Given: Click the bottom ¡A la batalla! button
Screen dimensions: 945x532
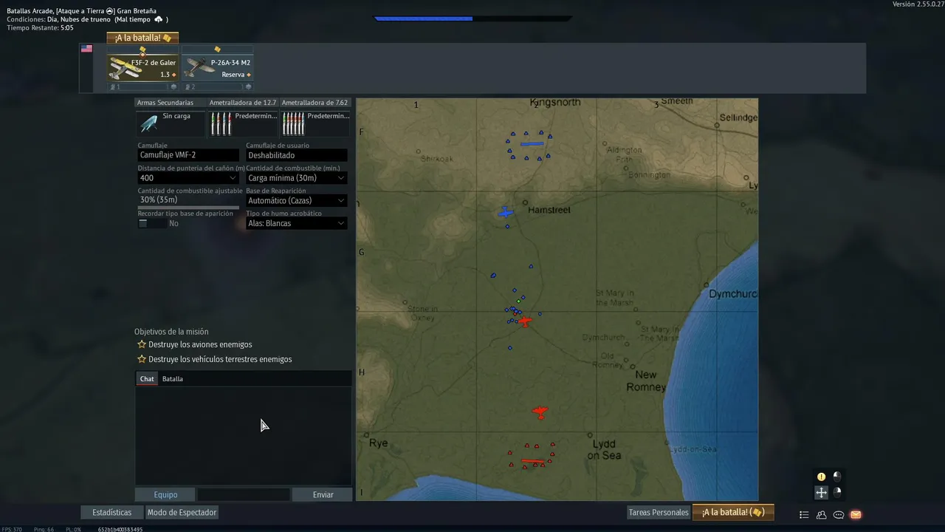Looking at the screenshot, I should [x=733, y=512].
